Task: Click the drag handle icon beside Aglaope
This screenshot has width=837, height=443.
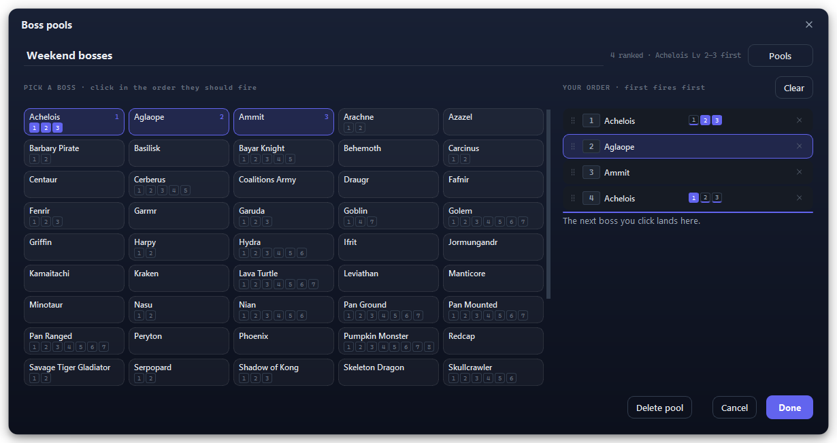Action: point(572,146)
